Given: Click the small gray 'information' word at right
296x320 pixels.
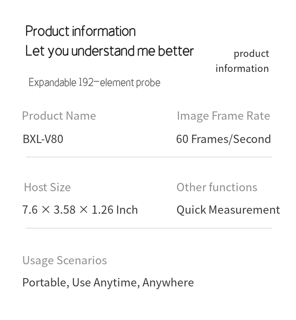Looking at the screenshot, I should 242,68.
